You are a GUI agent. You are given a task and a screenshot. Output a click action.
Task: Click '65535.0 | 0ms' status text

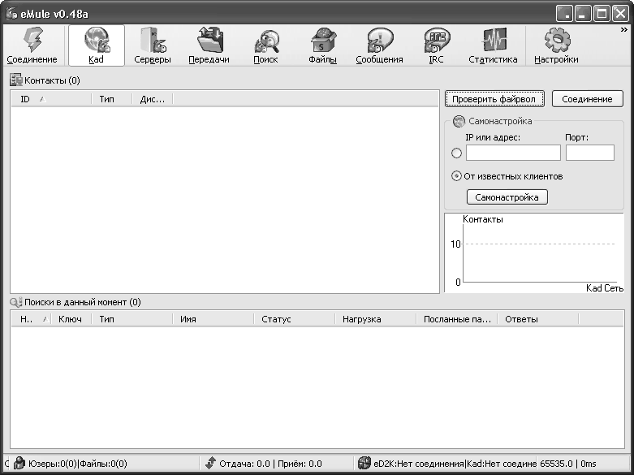tap(568, 464)
